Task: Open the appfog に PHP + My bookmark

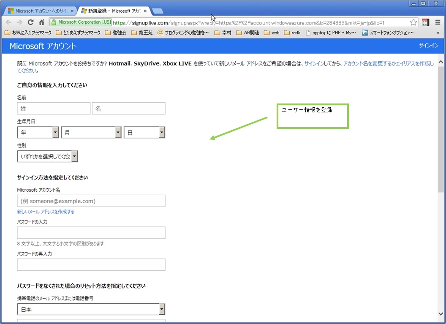Action: (331, 33)
